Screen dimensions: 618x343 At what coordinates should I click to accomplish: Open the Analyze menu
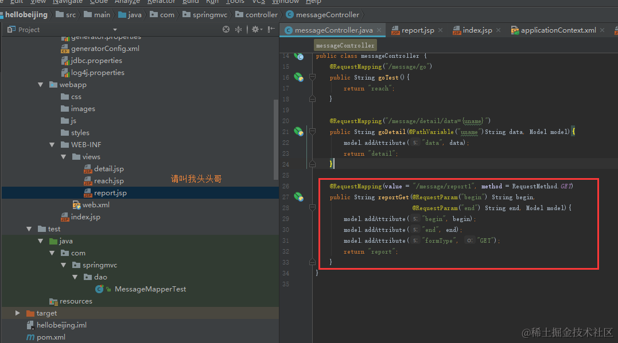pyautogui.click(x=127, y=2)
